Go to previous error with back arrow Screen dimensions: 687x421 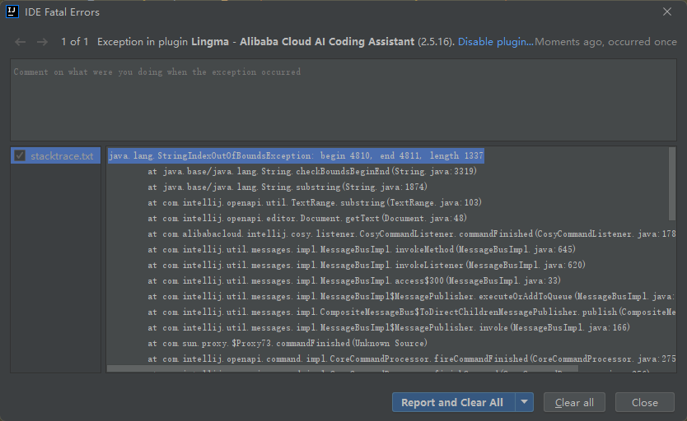point(20,42)
